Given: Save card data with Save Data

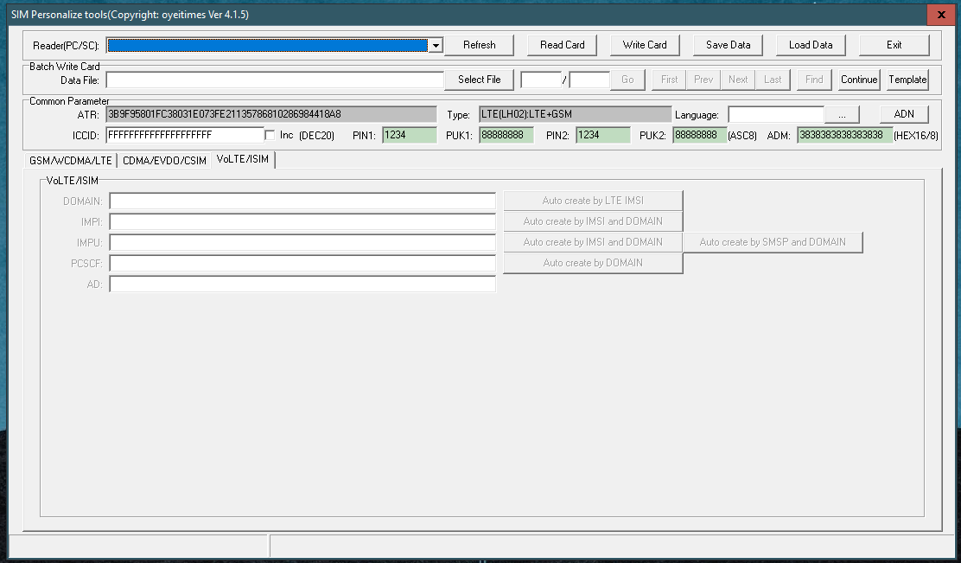Looking at the screenshot, I should point(727,45).
